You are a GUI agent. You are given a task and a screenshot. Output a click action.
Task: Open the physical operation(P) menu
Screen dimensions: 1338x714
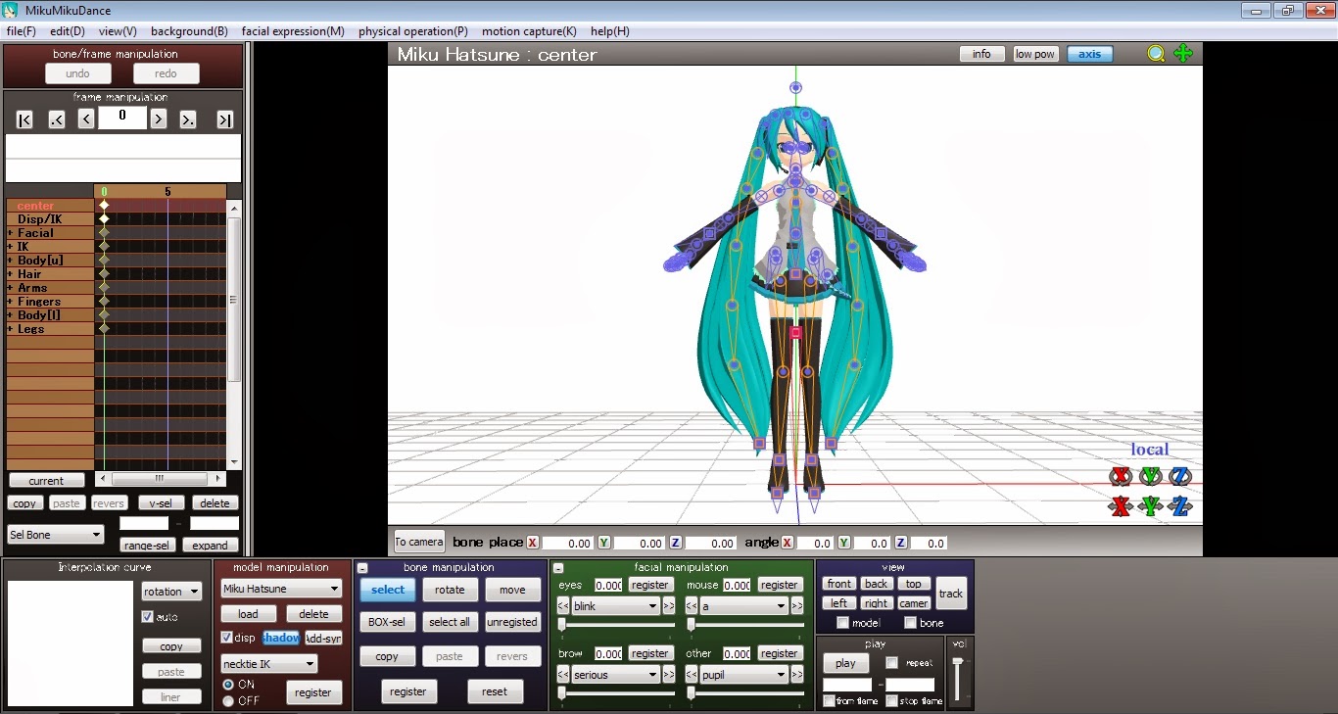[412, 30]
